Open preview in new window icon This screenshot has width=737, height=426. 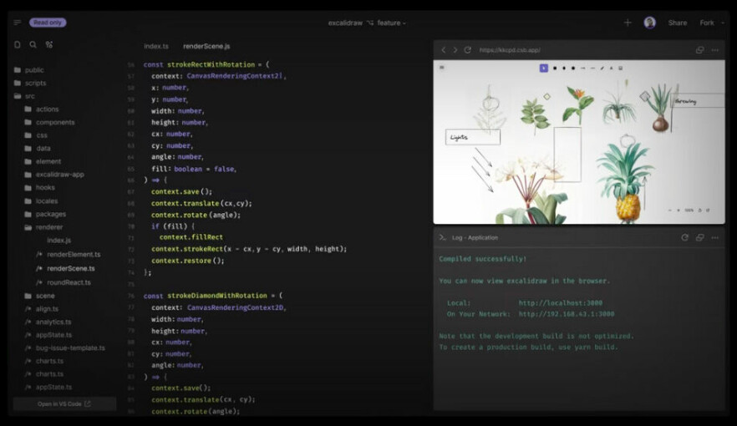(x=700, y=50)
